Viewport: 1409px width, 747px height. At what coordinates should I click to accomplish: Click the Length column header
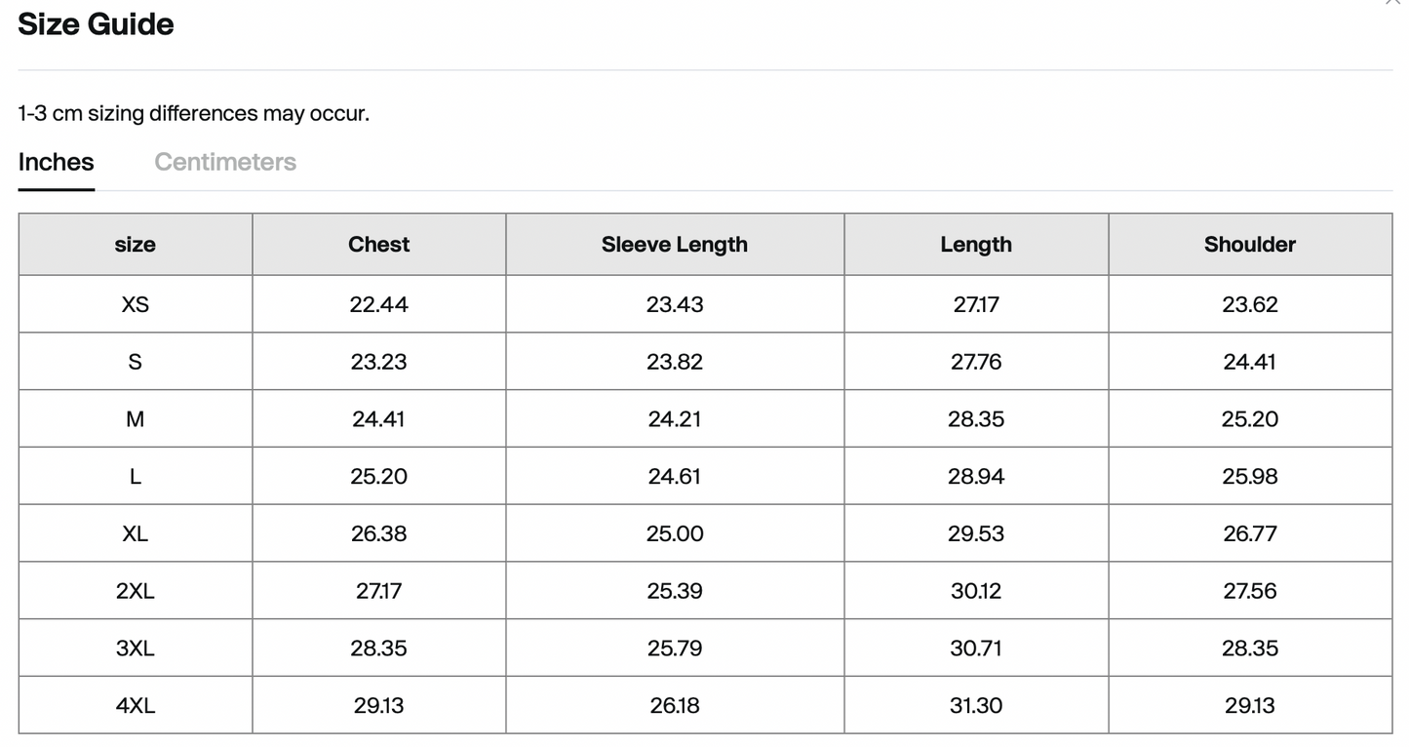(x=976, y=245)
